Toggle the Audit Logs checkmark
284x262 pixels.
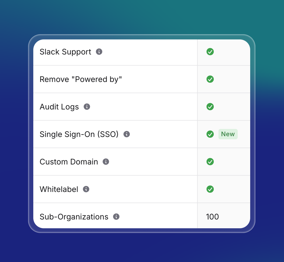point(210,107)
